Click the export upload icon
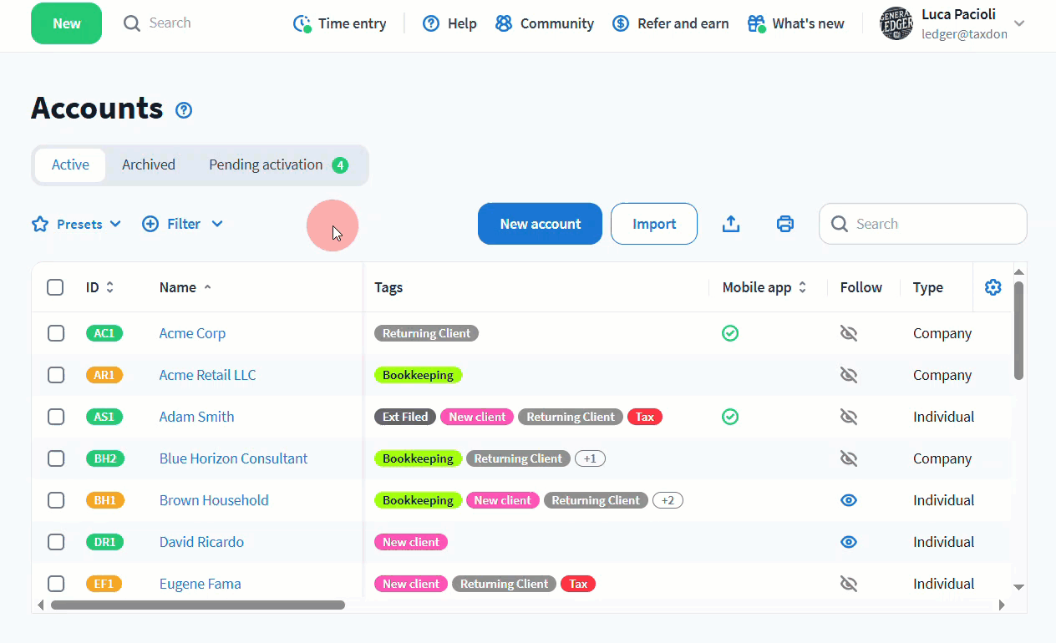 pyautogui.click(x=731, y=224)
